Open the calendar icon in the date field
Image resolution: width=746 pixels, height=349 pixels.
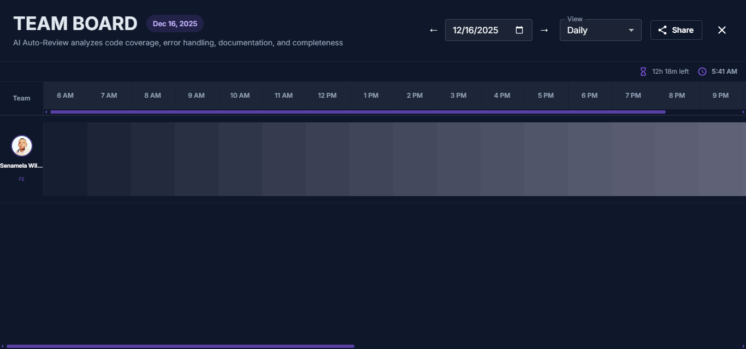pos(518,30)
